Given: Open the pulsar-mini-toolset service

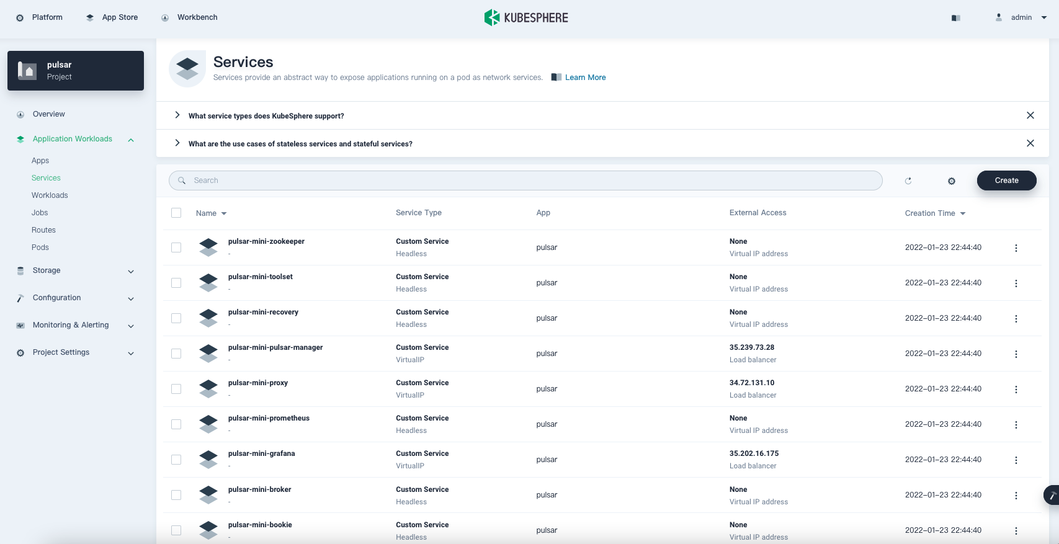Looking at the screenshot, I should click(261, 277).
